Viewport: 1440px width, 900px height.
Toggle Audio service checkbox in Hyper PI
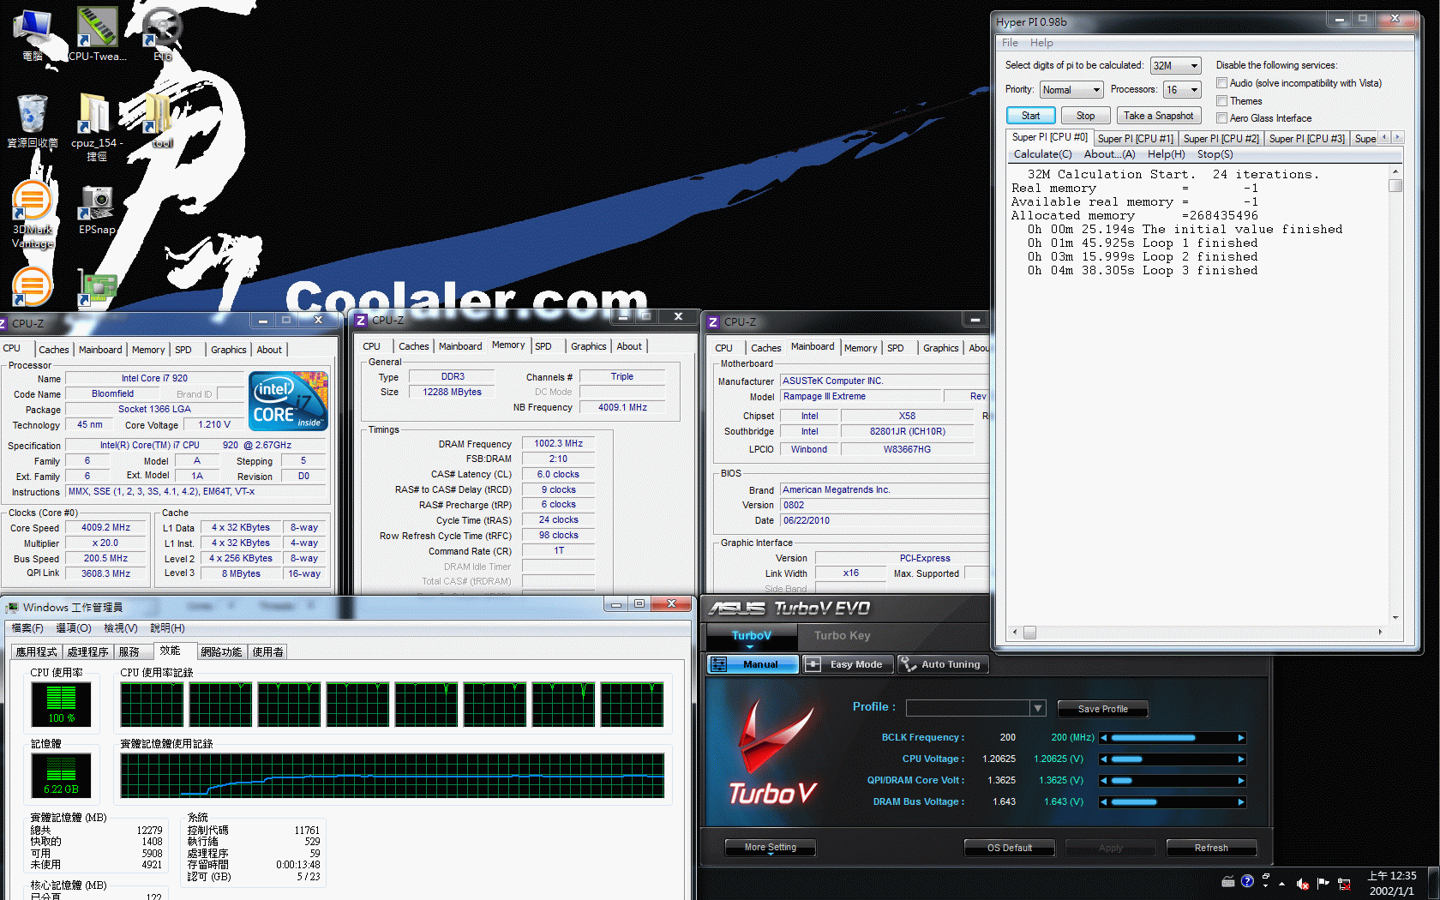(1222, 83)
